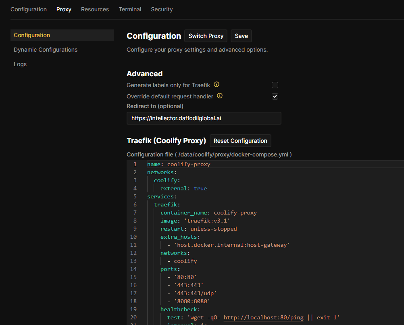Click the 'Redirect to' input field
Image resolution: width=404 pixels, height=325 pixels.
coord(204,118)
